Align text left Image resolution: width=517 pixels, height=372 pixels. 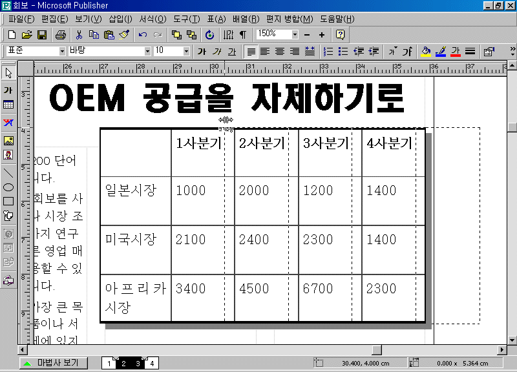pyautogui.click(x=265, y=52)
